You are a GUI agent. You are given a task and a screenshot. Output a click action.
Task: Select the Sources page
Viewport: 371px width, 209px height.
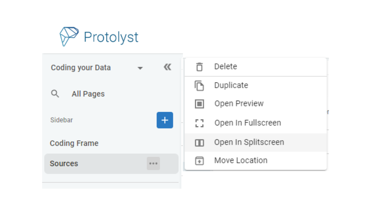point(64,163)
